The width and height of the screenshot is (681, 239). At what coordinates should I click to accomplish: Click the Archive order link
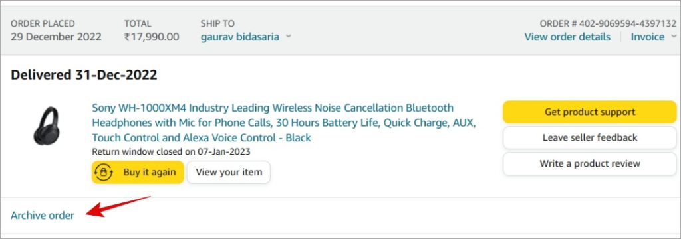pos(43,215)
